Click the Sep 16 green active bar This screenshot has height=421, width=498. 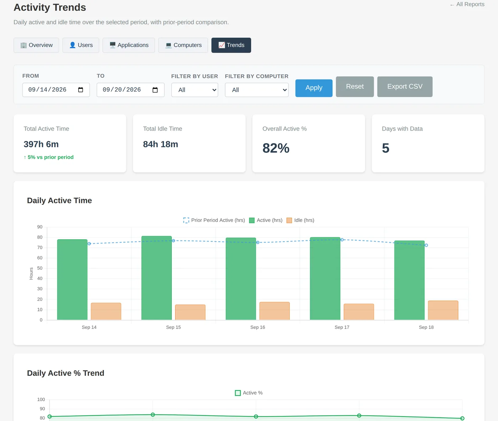pyautogui.click(x=241, y=279)
